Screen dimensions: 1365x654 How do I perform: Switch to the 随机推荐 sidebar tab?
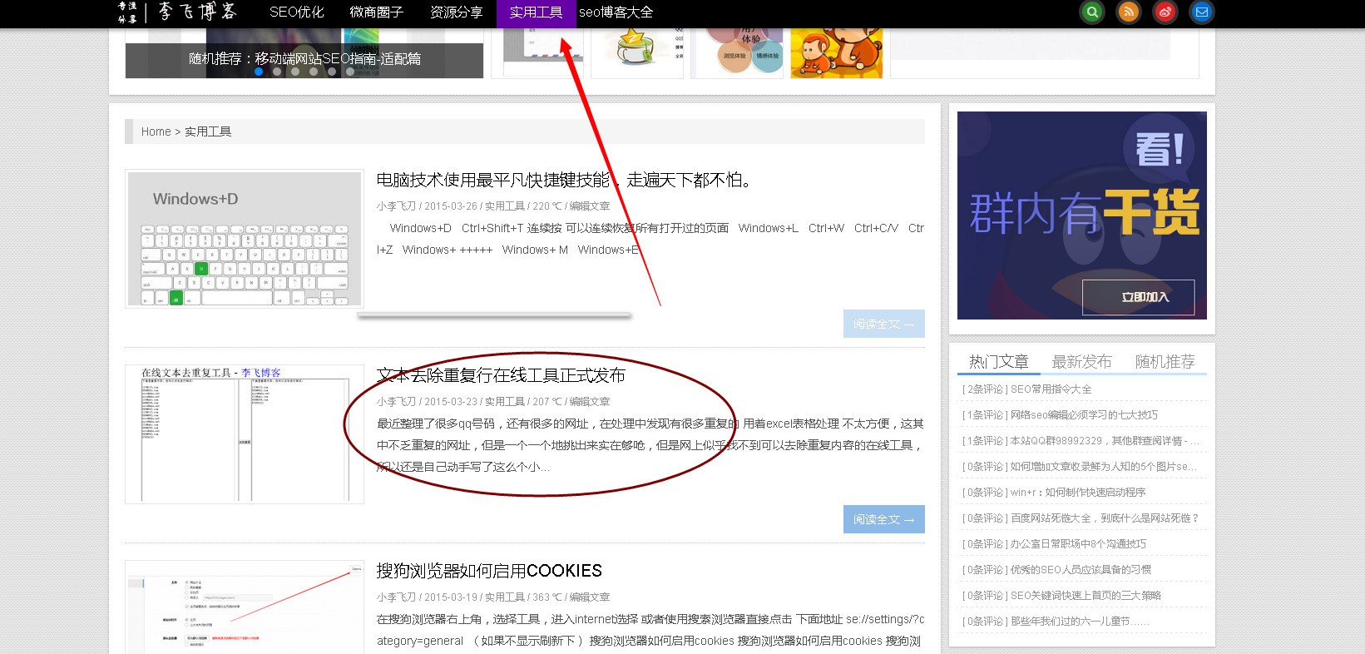pos(1165,361)
